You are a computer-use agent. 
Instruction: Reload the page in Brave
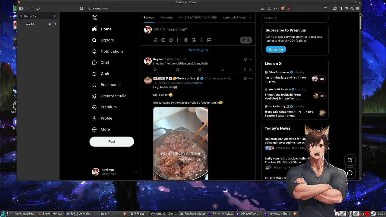[x=38, y=8]
